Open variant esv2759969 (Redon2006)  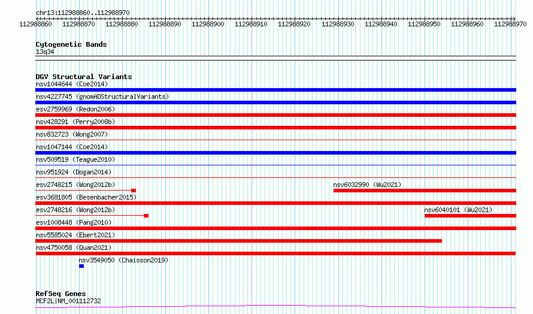click(75, 109)
